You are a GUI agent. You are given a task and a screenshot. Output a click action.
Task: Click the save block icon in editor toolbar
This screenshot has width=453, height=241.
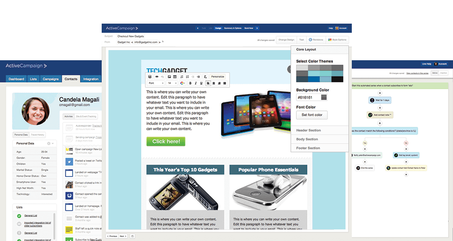(x=150, y=77)
